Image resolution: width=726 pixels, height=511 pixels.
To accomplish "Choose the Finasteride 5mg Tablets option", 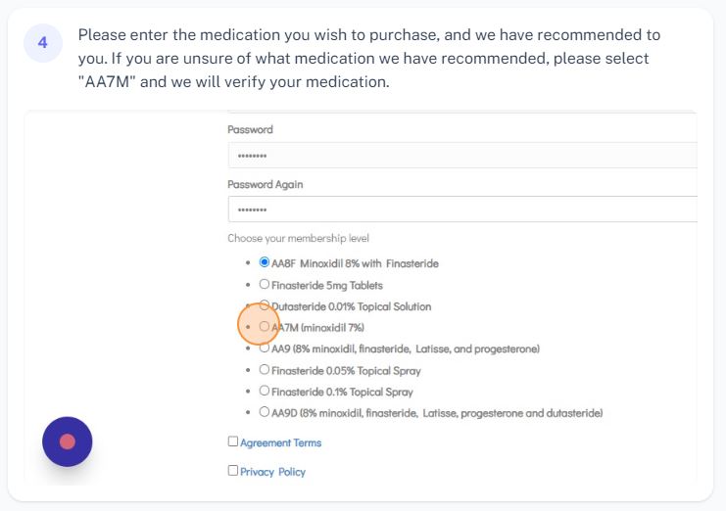I will (x=265, y=285).
